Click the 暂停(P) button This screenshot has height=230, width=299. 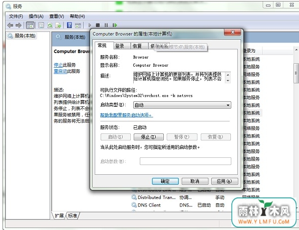click(182, 137)
